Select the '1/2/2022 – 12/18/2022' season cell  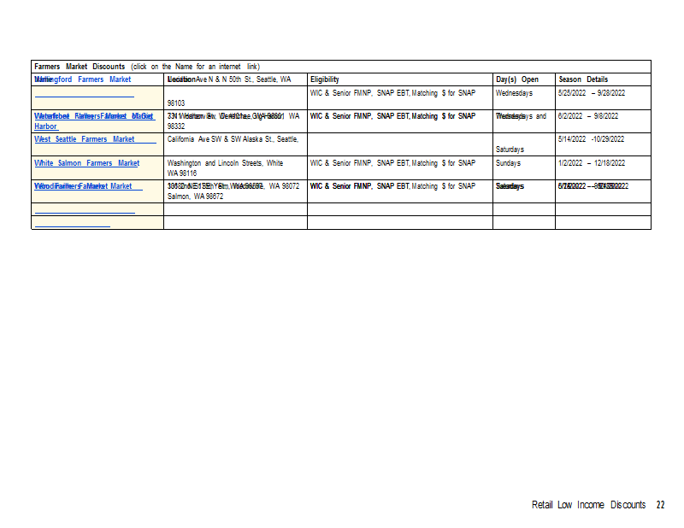point(592,163)
